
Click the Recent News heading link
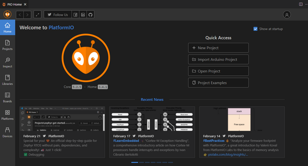(152, 100)
